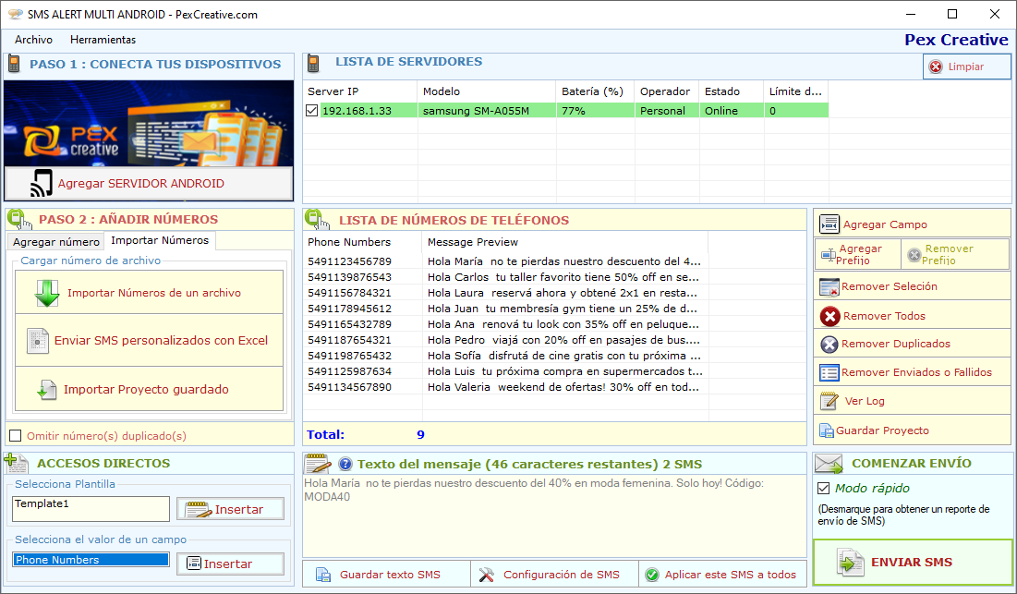
Task: Click the Ver Log notepad icon
Action: [829, 401]
